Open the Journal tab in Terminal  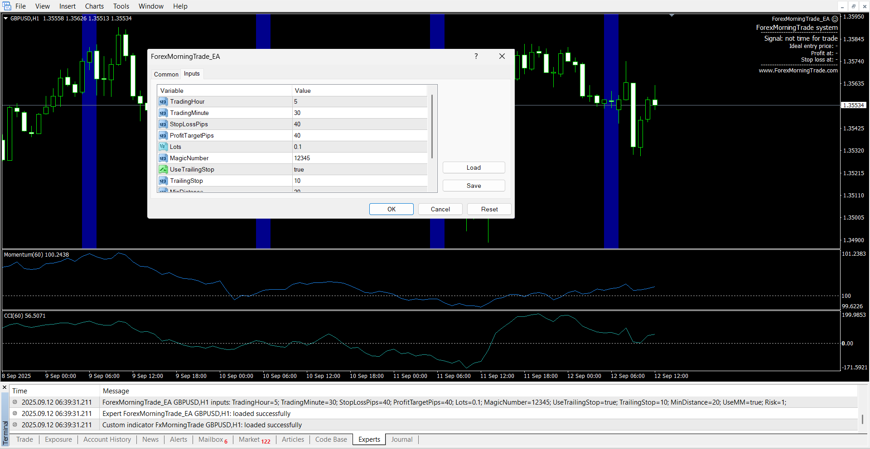(401, 439)
